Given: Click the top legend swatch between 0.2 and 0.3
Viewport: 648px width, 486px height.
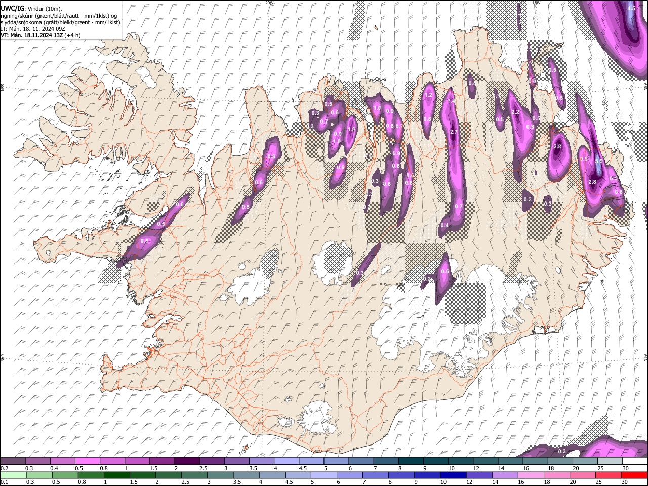Looking at the screenshot, I should [14, 461].
